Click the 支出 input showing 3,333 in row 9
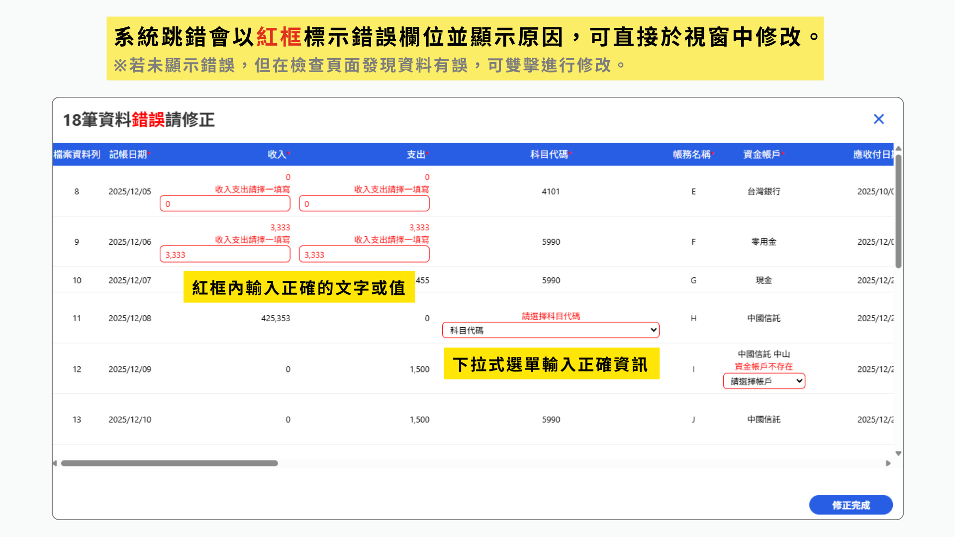Image resolution: width=955 pixels, height=537 pixels. [364, 255]
